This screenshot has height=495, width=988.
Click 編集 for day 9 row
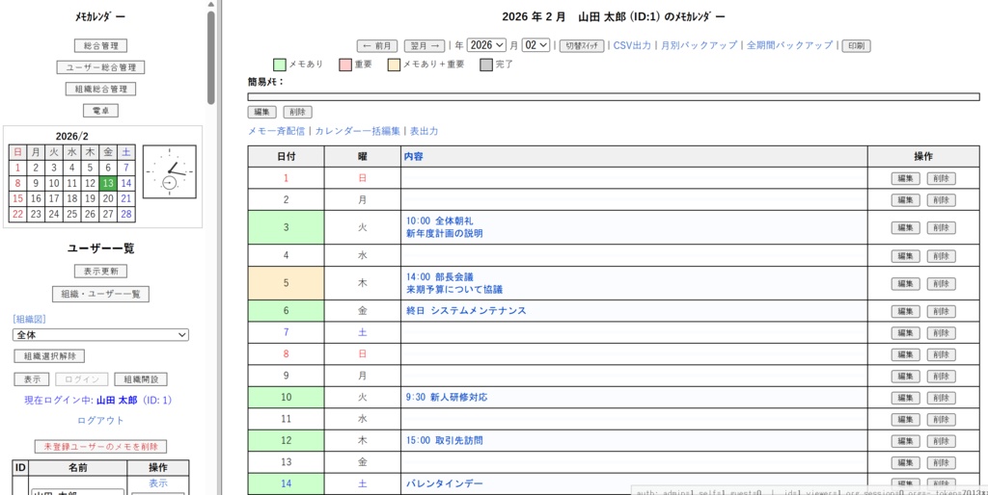tap(905, 377)
